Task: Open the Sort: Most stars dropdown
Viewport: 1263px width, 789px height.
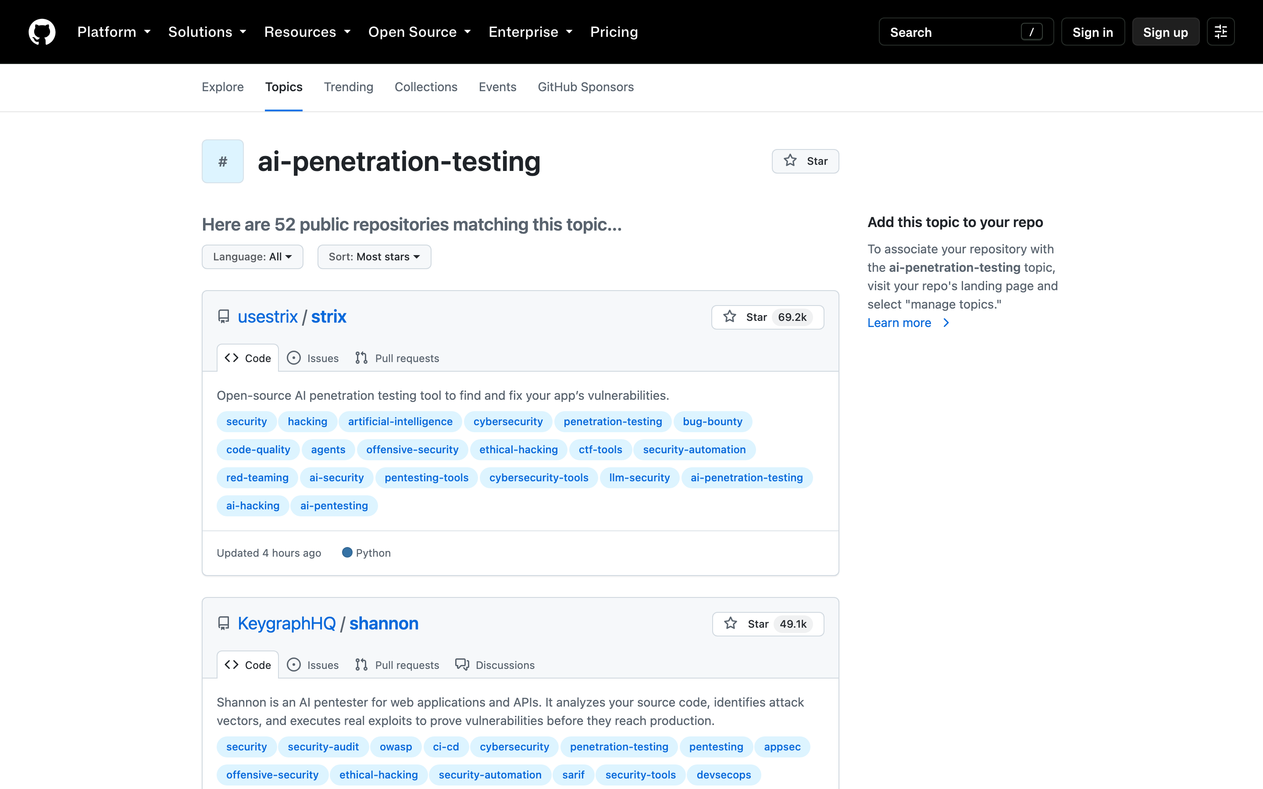Action: 374,257
